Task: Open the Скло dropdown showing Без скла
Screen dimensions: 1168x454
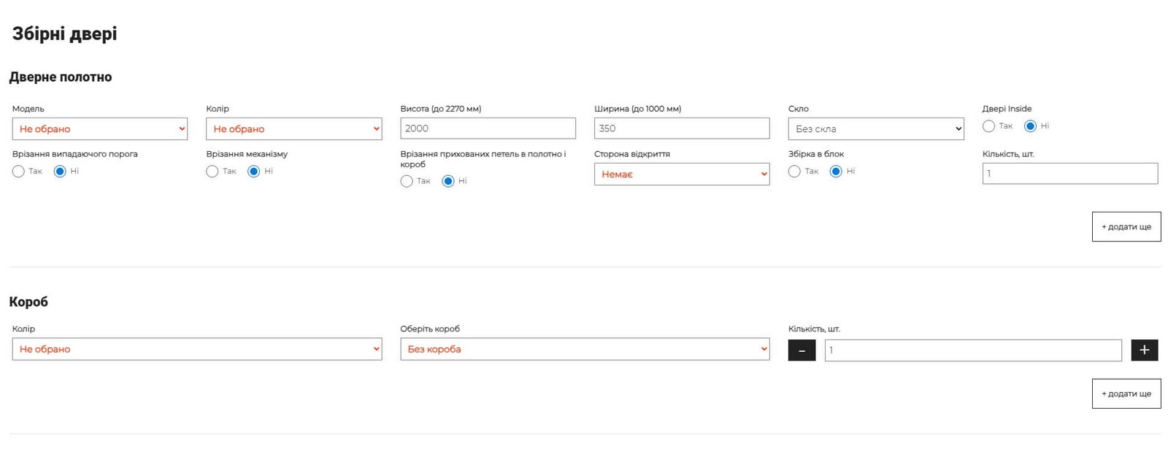Action: coord(875,129)
